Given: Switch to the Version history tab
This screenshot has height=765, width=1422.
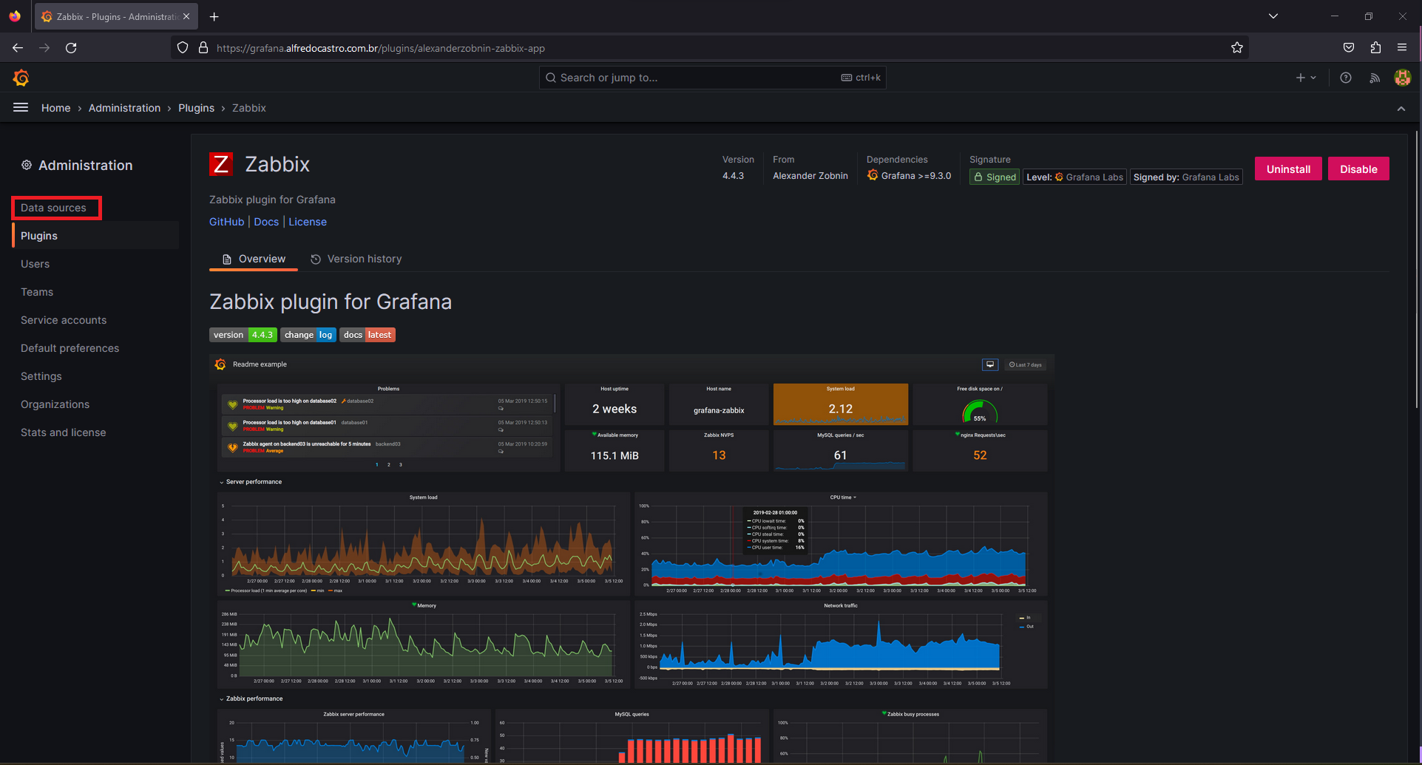Looking at the screenshot, I should [356, 259].
